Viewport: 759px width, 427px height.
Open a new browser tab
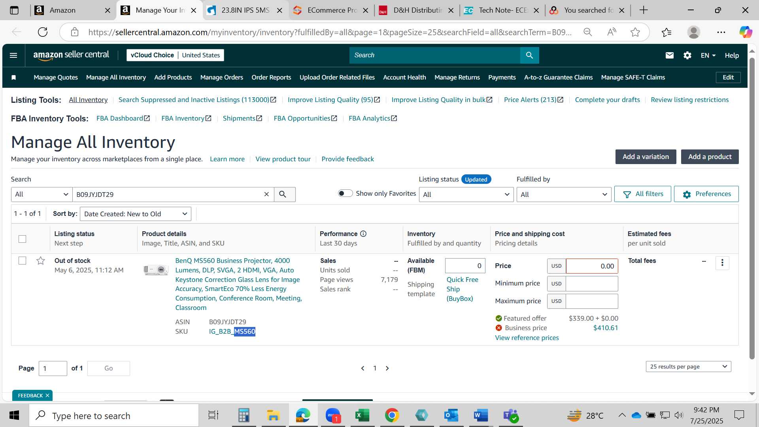tap(644, 10)
